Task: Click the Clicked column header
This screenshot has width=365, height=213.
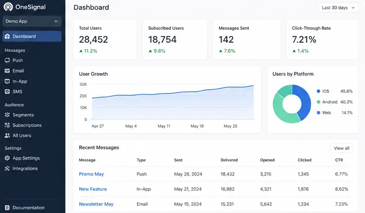Action: 304,160
